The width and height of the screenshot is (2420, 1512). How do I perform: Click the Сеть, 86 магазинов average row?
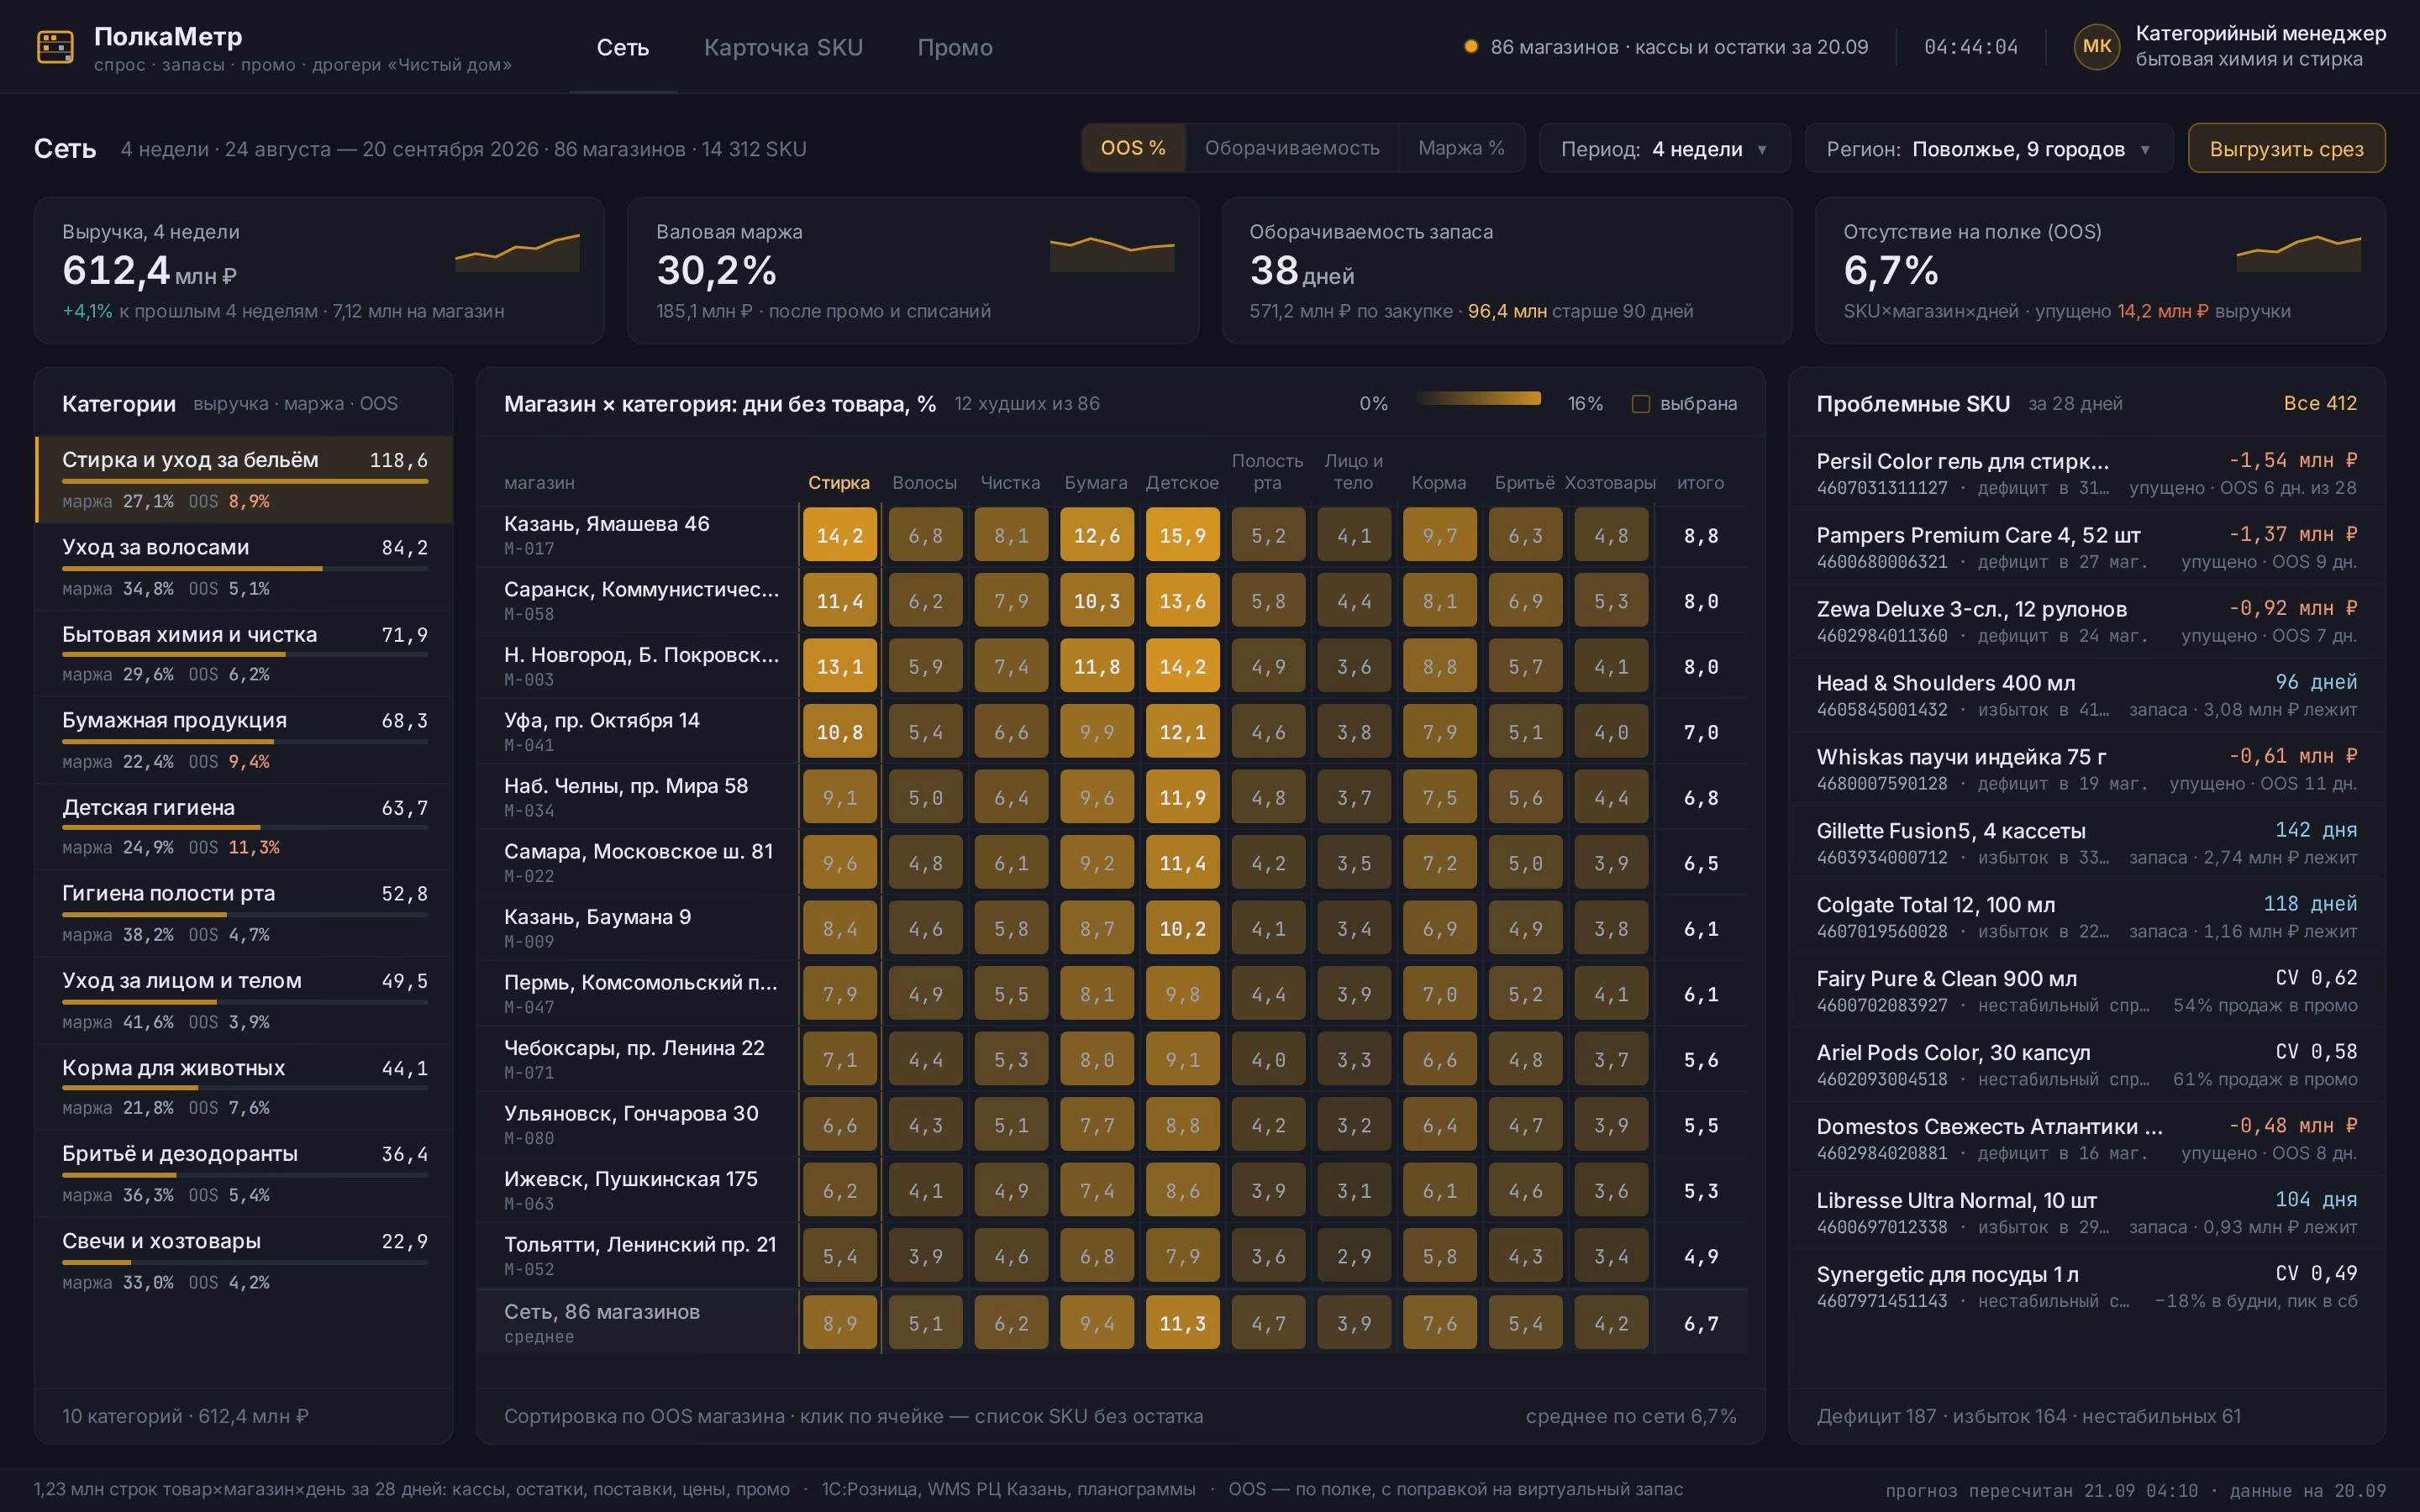[1112, 1323]
